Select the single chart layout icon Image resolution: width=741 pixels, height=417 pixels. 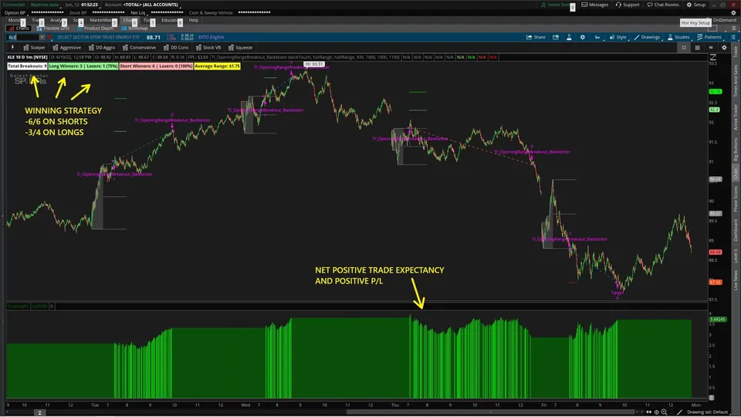point(683,47)
